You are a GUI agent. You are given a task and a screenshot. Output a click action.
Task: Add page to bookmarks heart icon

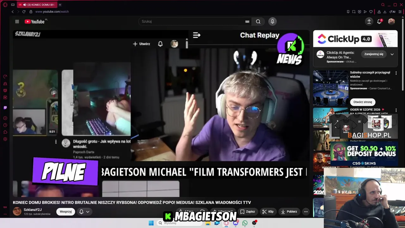pyautogui.click(x=371, y=12)
